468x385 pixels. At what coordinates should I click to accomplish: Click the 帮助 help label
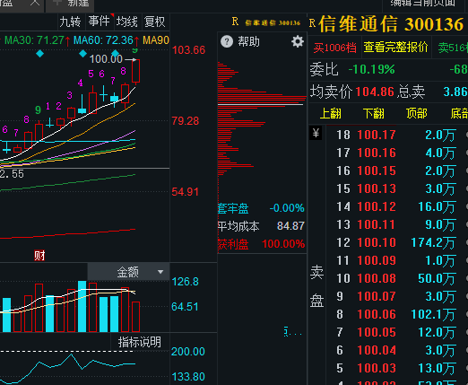(x=248, y=41)
